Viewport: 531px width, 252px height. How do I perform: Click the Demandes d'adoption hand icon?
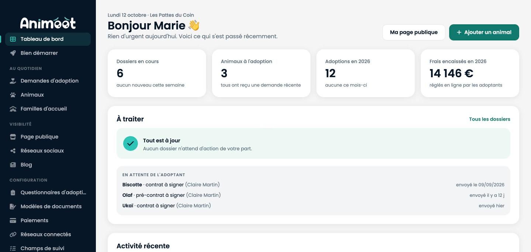pyautogui.click(x=13, y=81)
